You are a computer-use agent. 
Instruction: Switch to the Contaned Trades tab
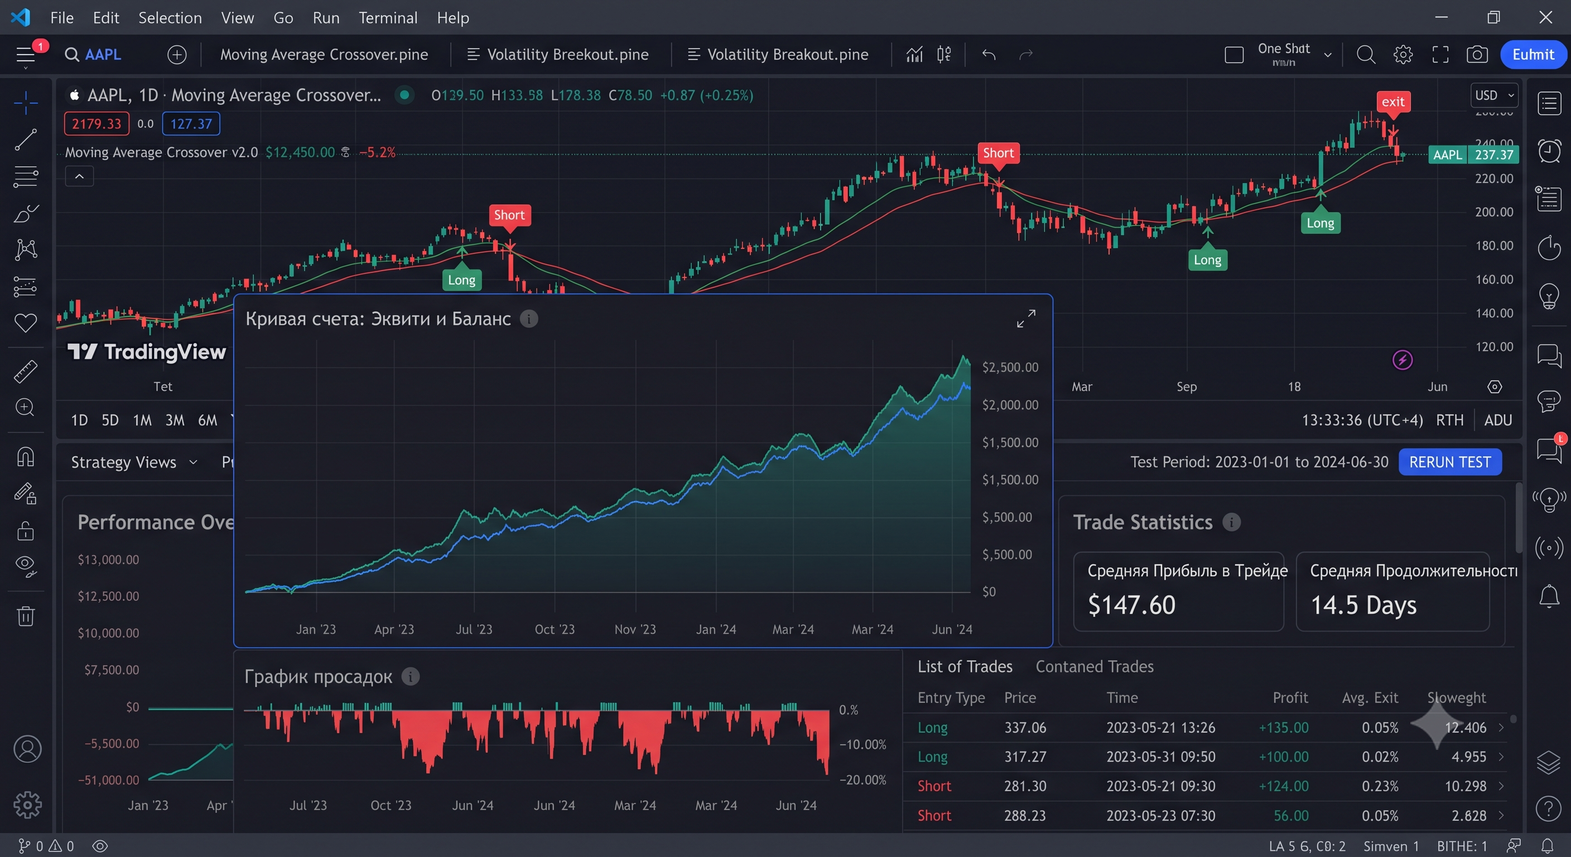pyautogui.click(x=1094, y=667)
